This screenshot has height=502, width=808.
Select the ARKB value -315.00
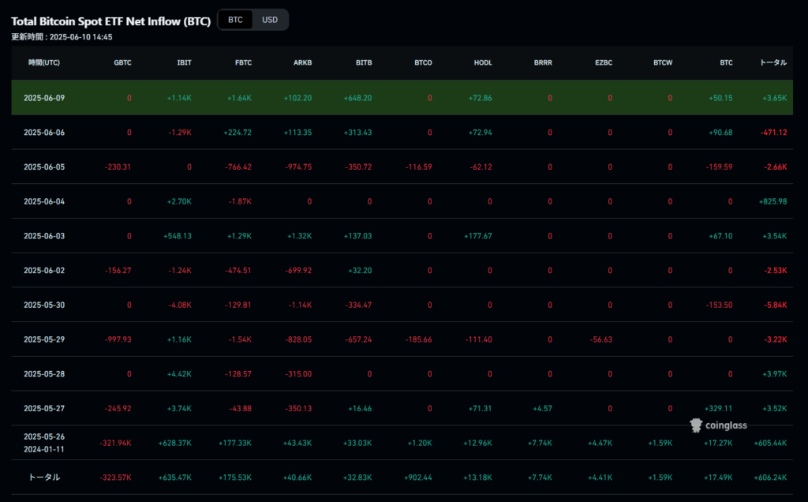(298, 374)
